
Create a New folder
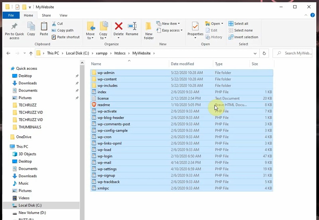click(149, 31)
